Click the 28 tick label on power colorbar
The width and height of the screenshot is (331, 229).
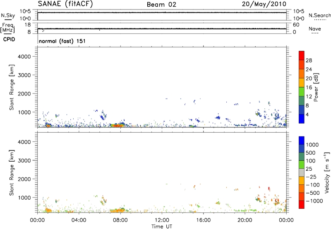[x=309, y=60]
